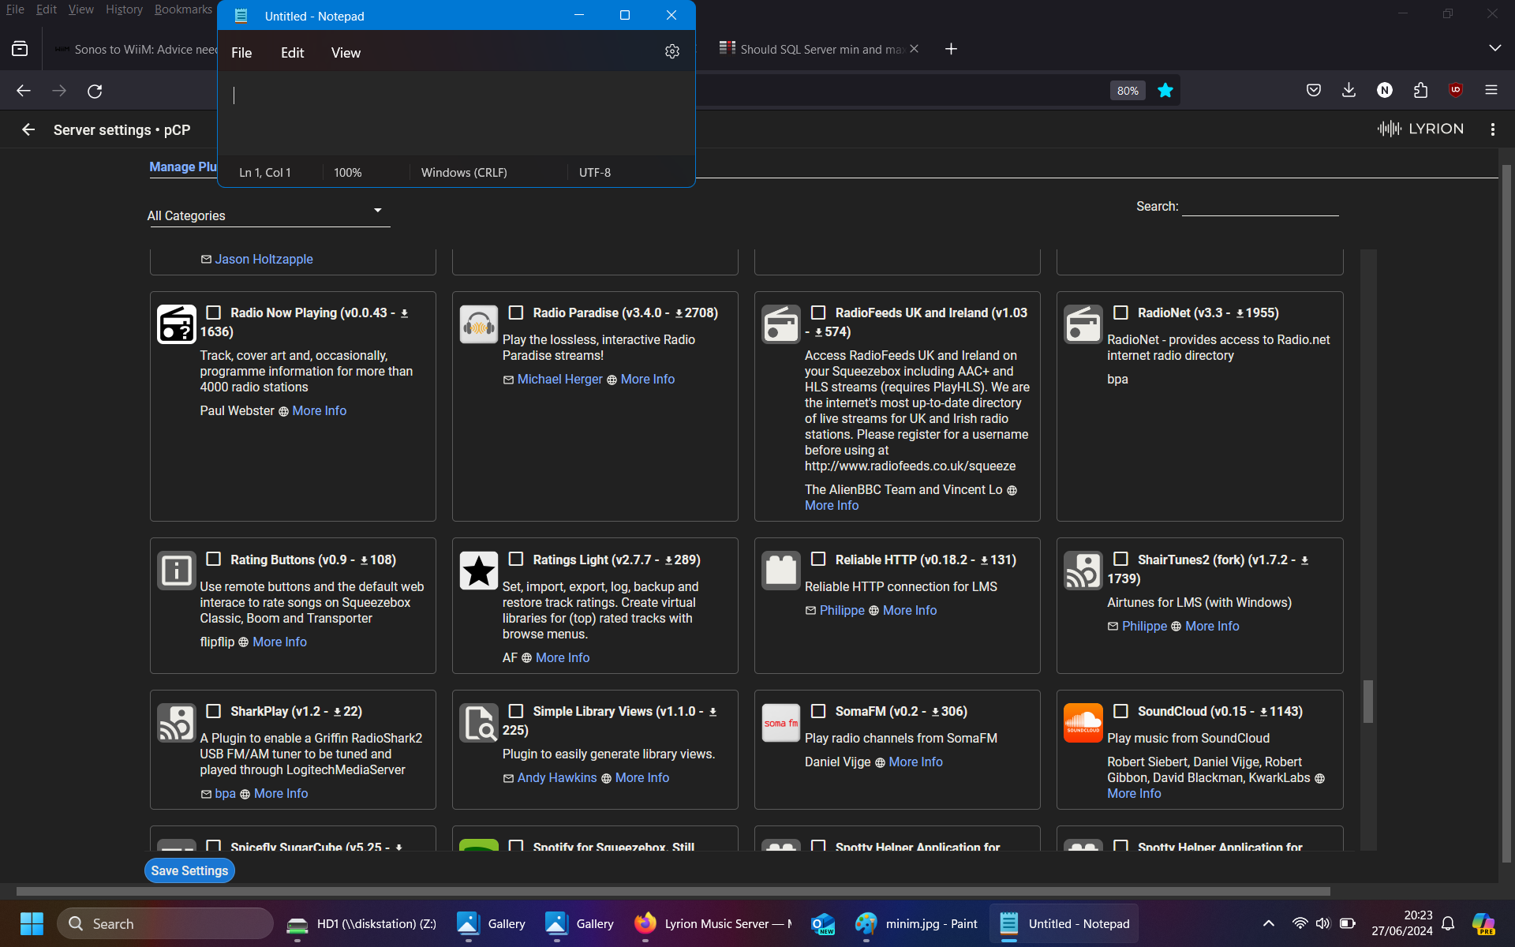Switch to Should SQL Server tab

[x=821, y=49]
